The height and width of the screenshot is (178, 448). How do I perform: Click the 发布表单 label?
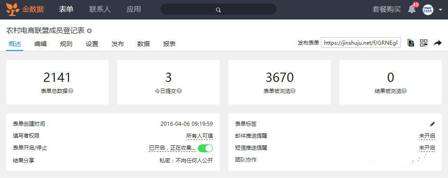(308, 43)
